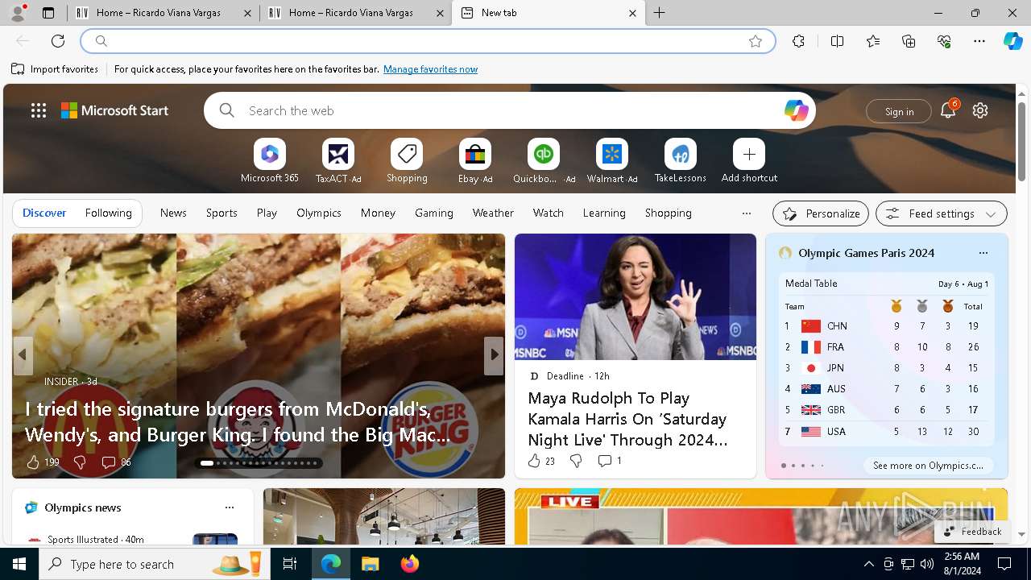Refresh the page in Edge
This screenshot has height=580, width=1031.
(58, 41)
